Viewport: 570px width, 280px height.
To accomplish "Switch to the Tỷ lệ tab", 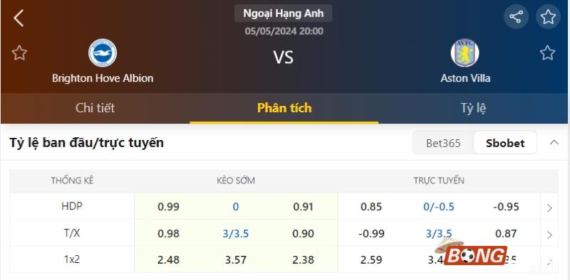I will (x=473, y=108).
